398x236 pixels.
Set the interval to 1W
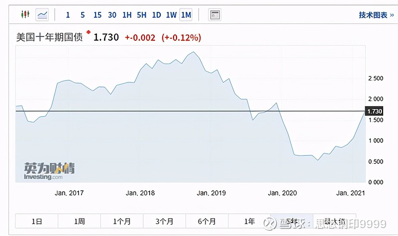171,15
